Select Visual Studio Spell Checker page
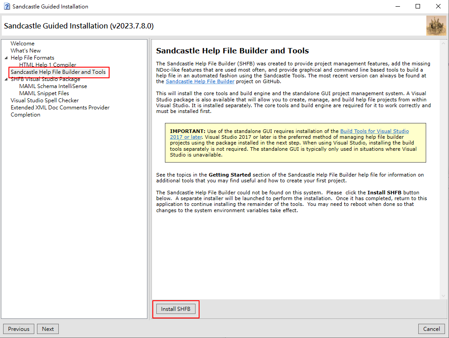The width and height of the screenshot is (449, 338). point(45,101)
